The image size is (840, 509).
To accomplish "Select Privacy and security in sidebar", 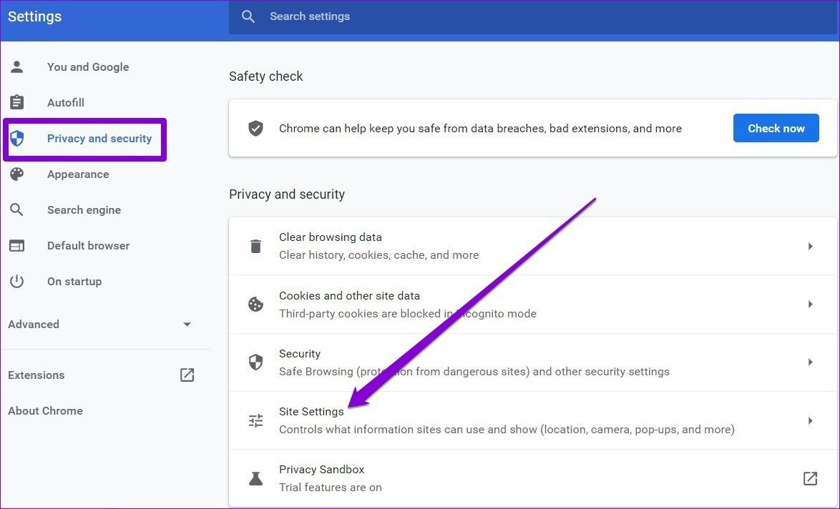I will click(99, 139).
